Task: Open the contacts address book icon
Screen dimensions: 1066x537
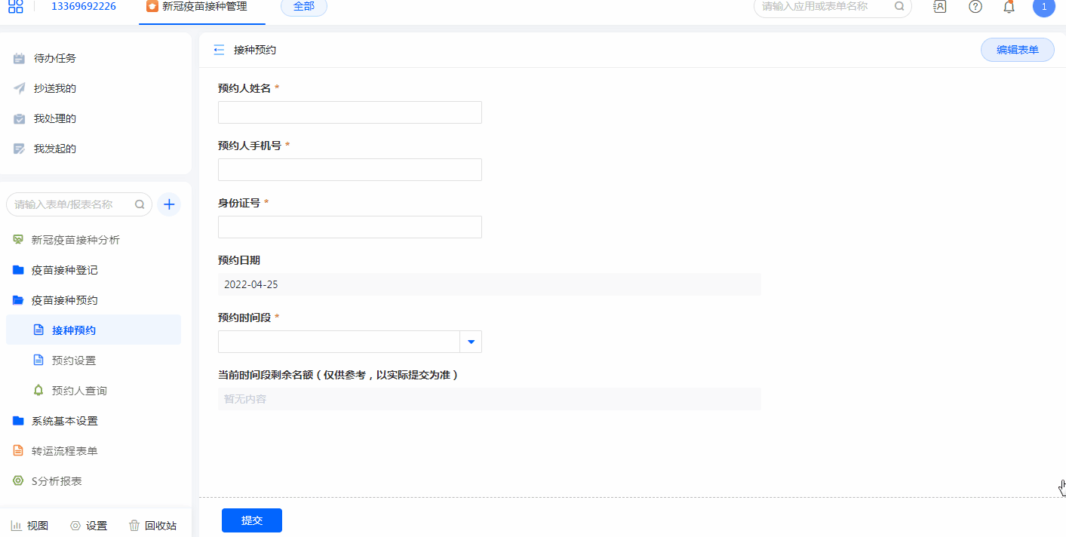Action: click(x=939, y=7)
